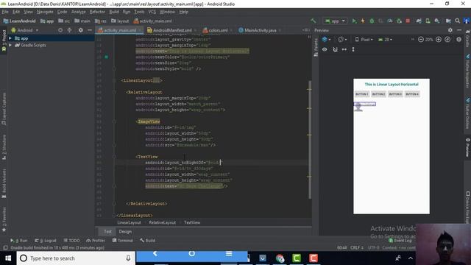The width and height of the screenshot is (471, 265).
Task: Start debugging with the green bug icon
Action: (x=372, y=21)
